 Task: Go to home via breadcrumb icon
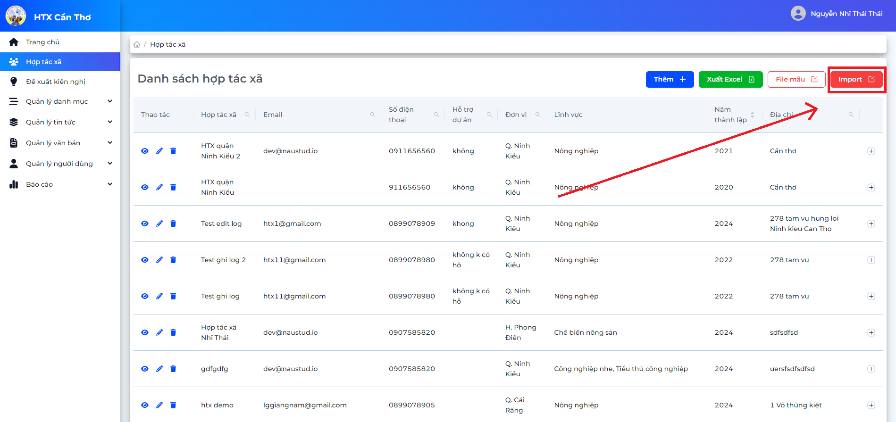137,44
